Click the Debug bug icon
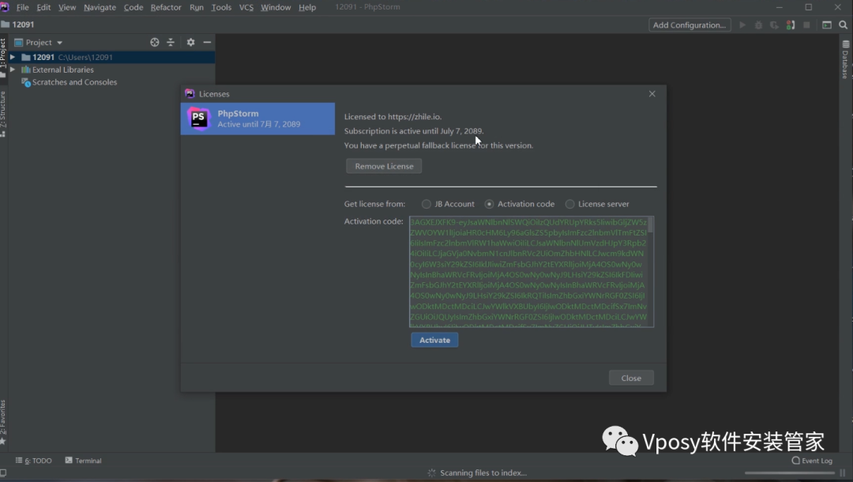Screen dimensions: 853x482 (x=757, y=25)
